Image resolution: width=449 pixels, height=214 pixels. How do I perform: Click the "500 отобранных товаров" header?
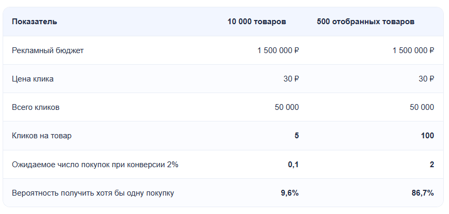(x=365, y=22)
